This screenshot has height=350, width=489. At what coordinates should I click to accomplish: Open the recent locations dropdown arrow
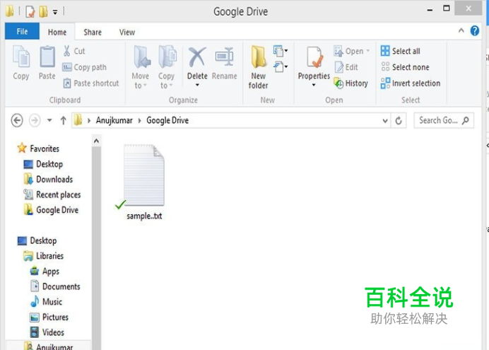(49, 120)
